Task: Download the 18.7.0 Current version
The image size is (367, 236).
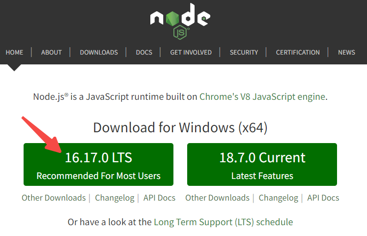Action: click(262, 164)
